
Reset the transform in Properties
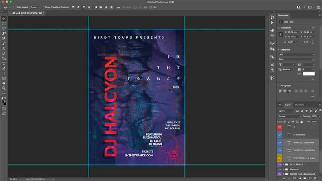(x=314, y=27)
